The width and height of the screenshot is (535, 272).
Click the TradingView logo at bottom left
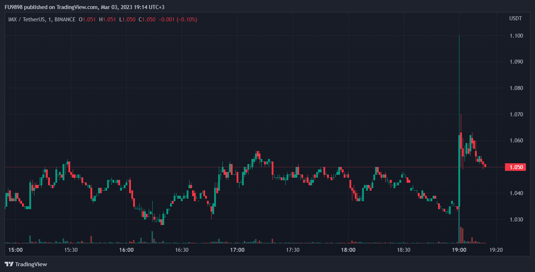pos(26,264)
